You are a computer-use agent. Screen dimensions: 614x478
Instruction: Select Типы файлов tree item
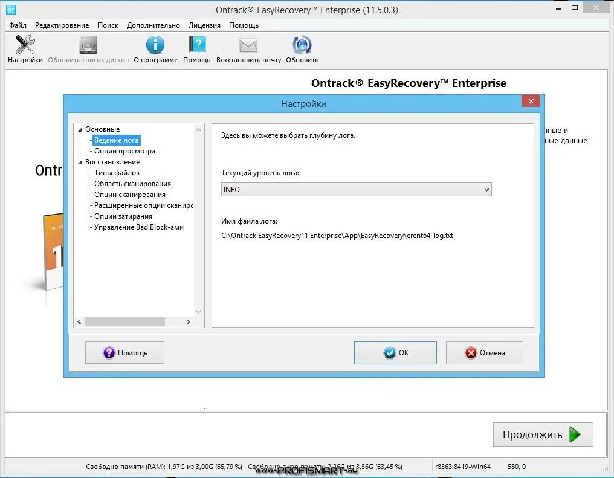pos(117,173)
